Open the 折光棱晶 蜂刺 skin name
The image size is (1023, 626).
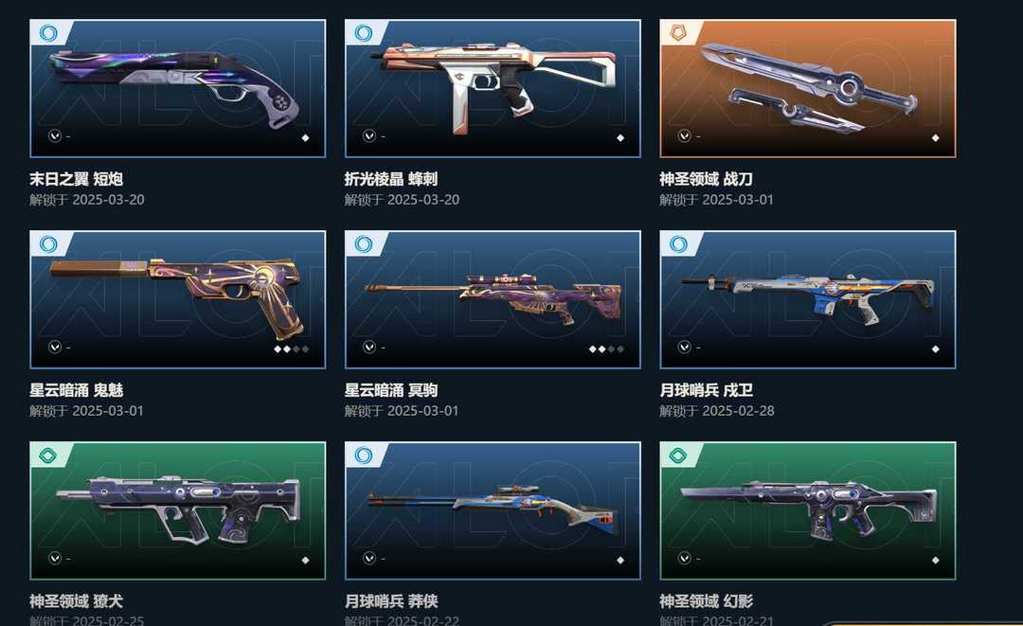coord(391,179)
